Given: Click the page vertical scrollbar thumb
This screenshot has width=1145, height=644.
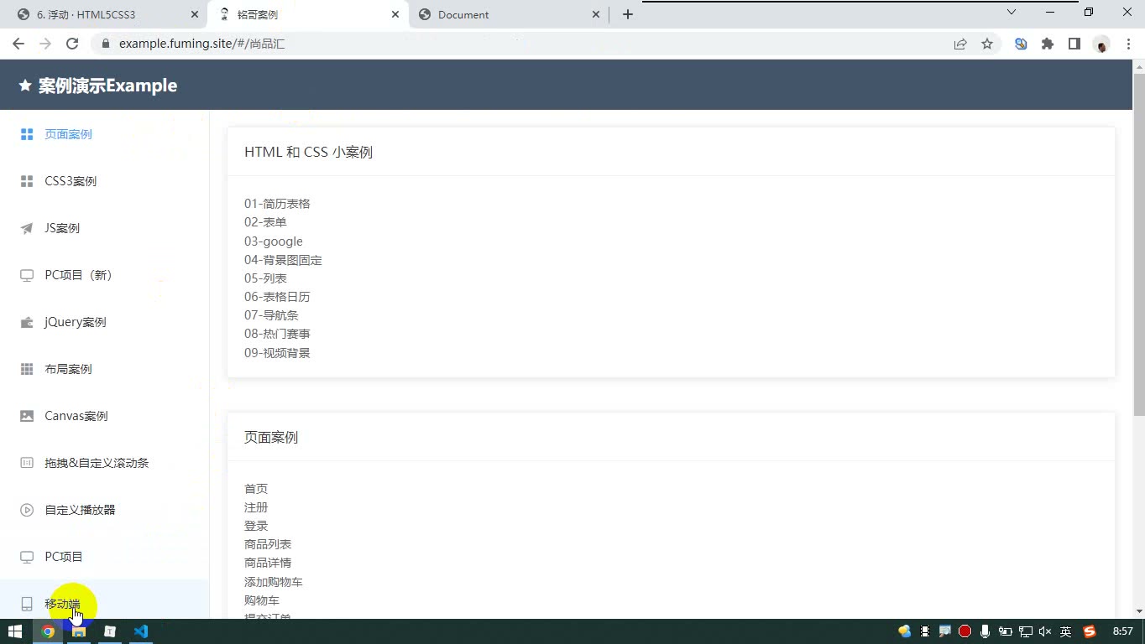Looking at the screenshot, I should click(1139, 245).
